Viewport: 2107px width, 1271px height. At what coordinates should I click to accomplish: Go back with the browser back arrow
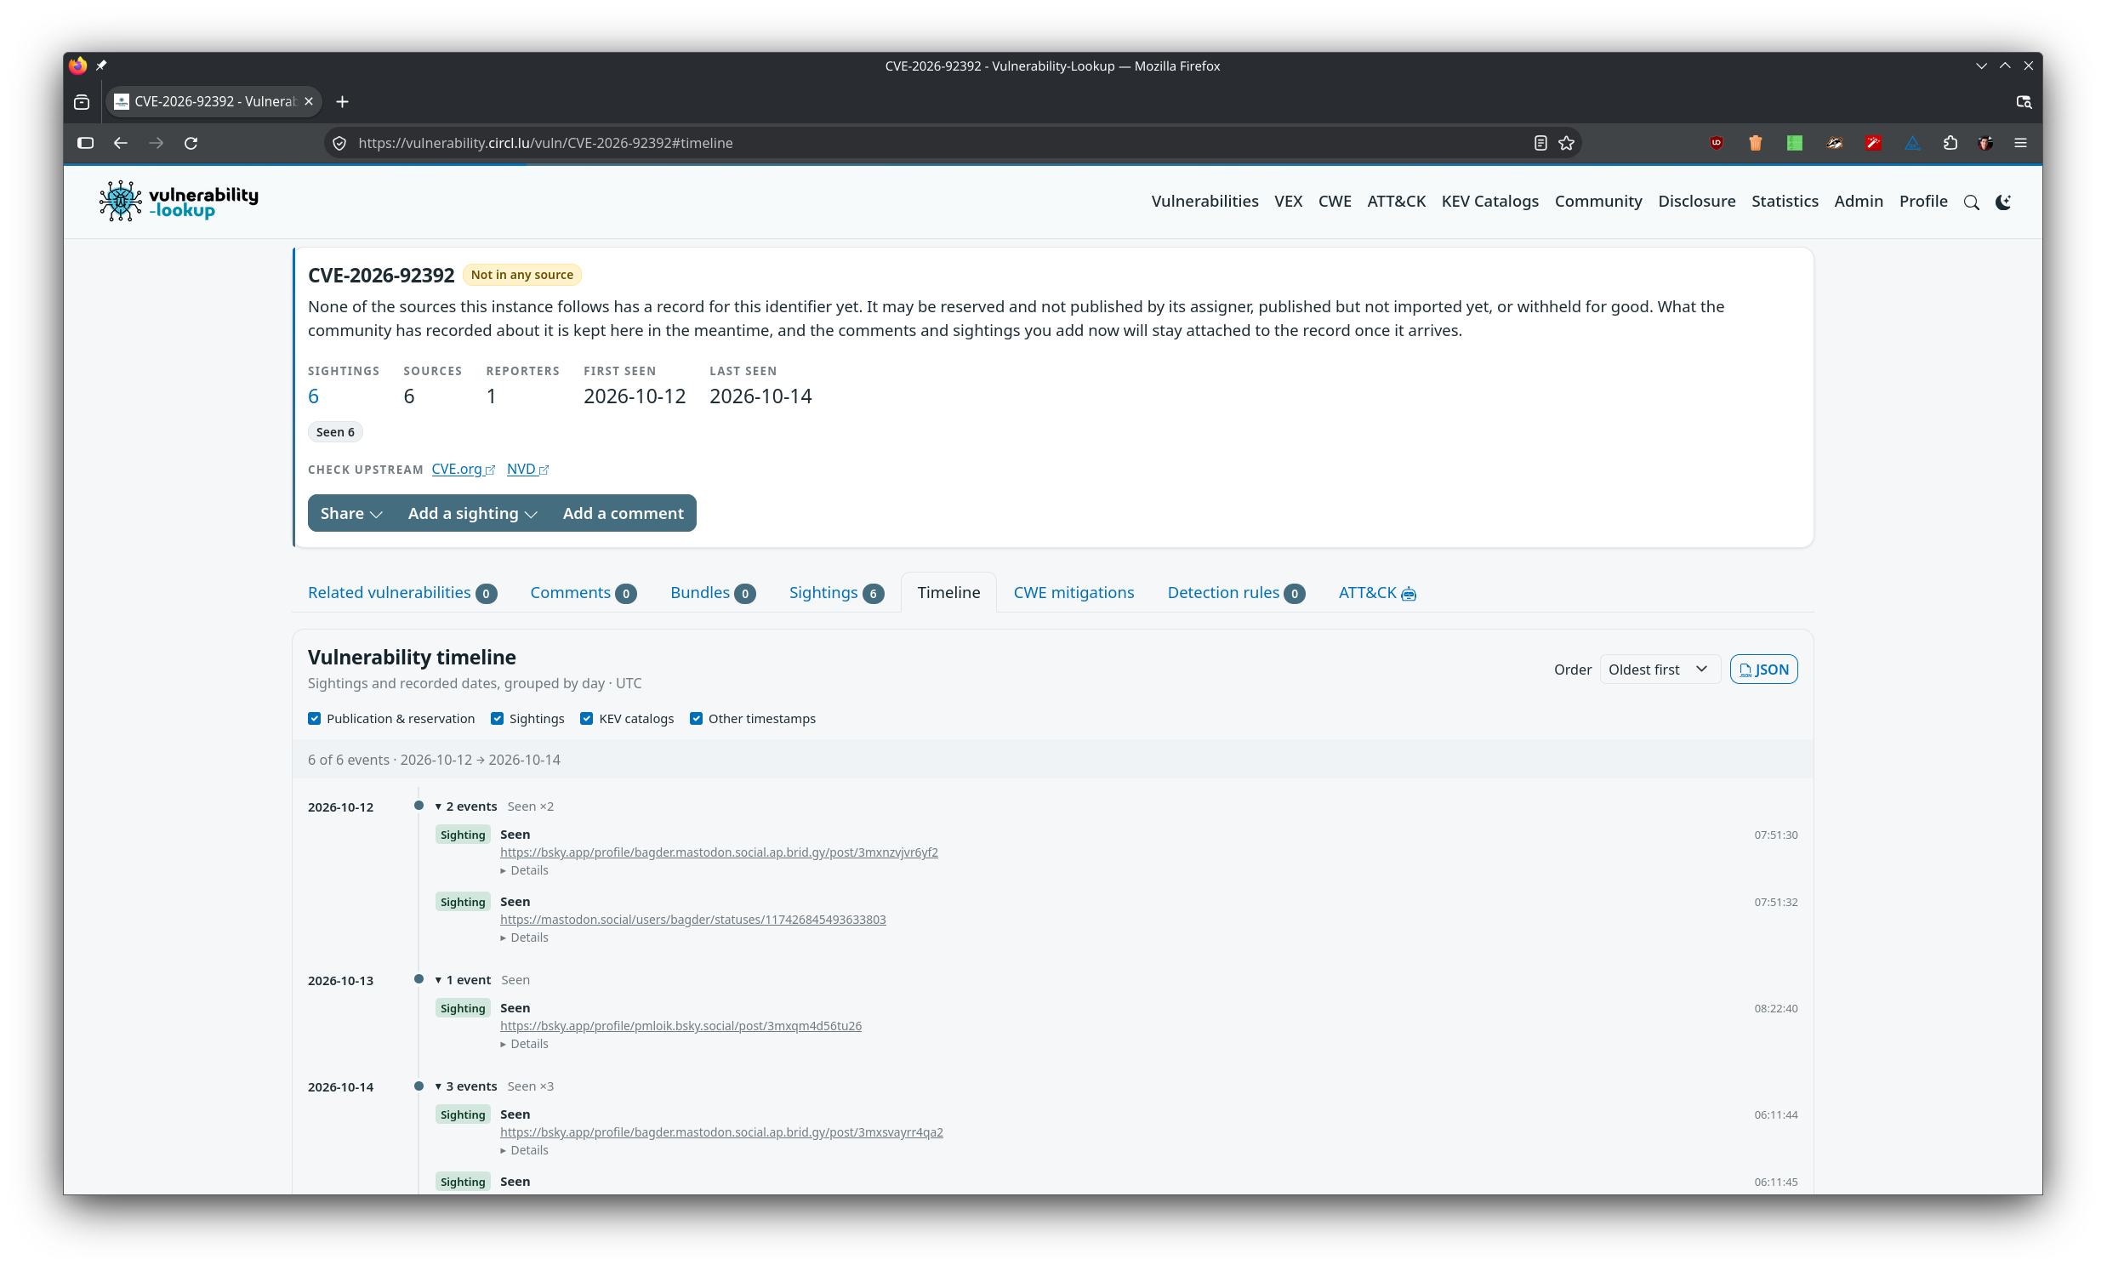click(x=121, y=143)
